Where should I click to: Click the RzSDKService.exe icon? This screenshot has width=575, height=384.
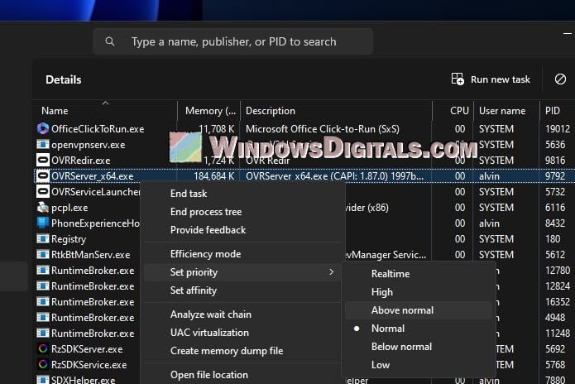point(42,365)
